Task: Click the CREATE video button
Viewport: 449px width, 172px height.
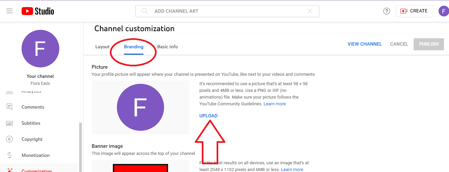Action: 414,11
